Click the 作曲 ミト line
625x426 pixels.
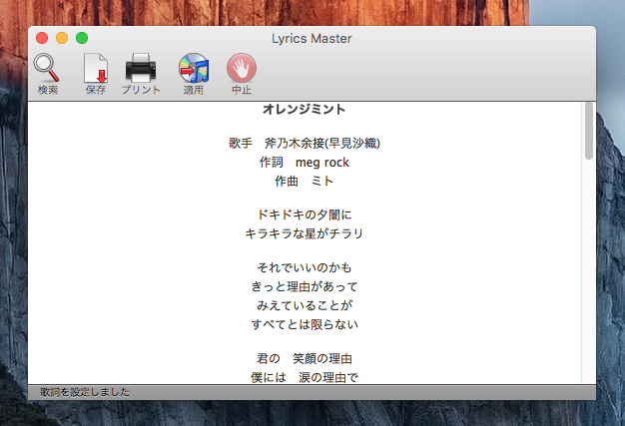[x=305, y=181]
